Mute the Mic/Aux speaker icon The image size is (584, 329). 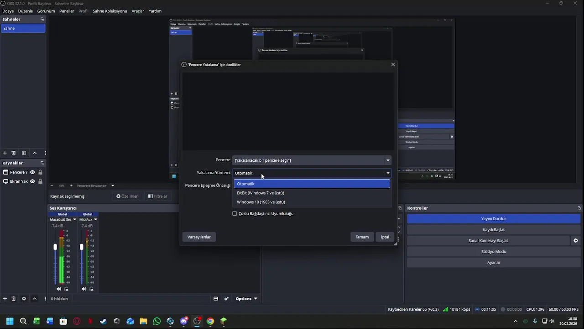84,289
